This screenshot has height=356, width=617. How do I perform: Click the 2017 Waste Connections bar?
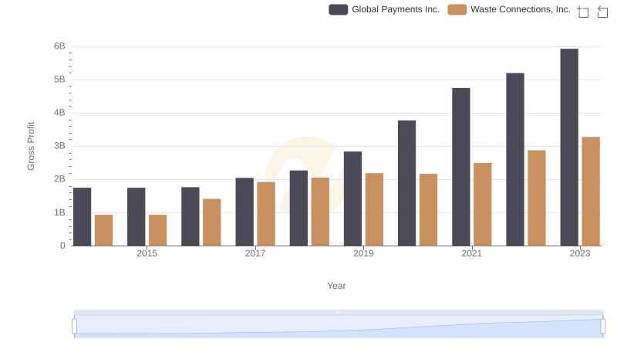[266, 214]
